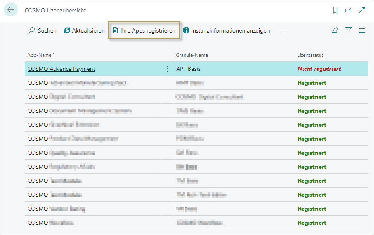Click the back arrow button
Image resolution: width=374 pixels, height=235 pixels.
[x=11, y=10]
